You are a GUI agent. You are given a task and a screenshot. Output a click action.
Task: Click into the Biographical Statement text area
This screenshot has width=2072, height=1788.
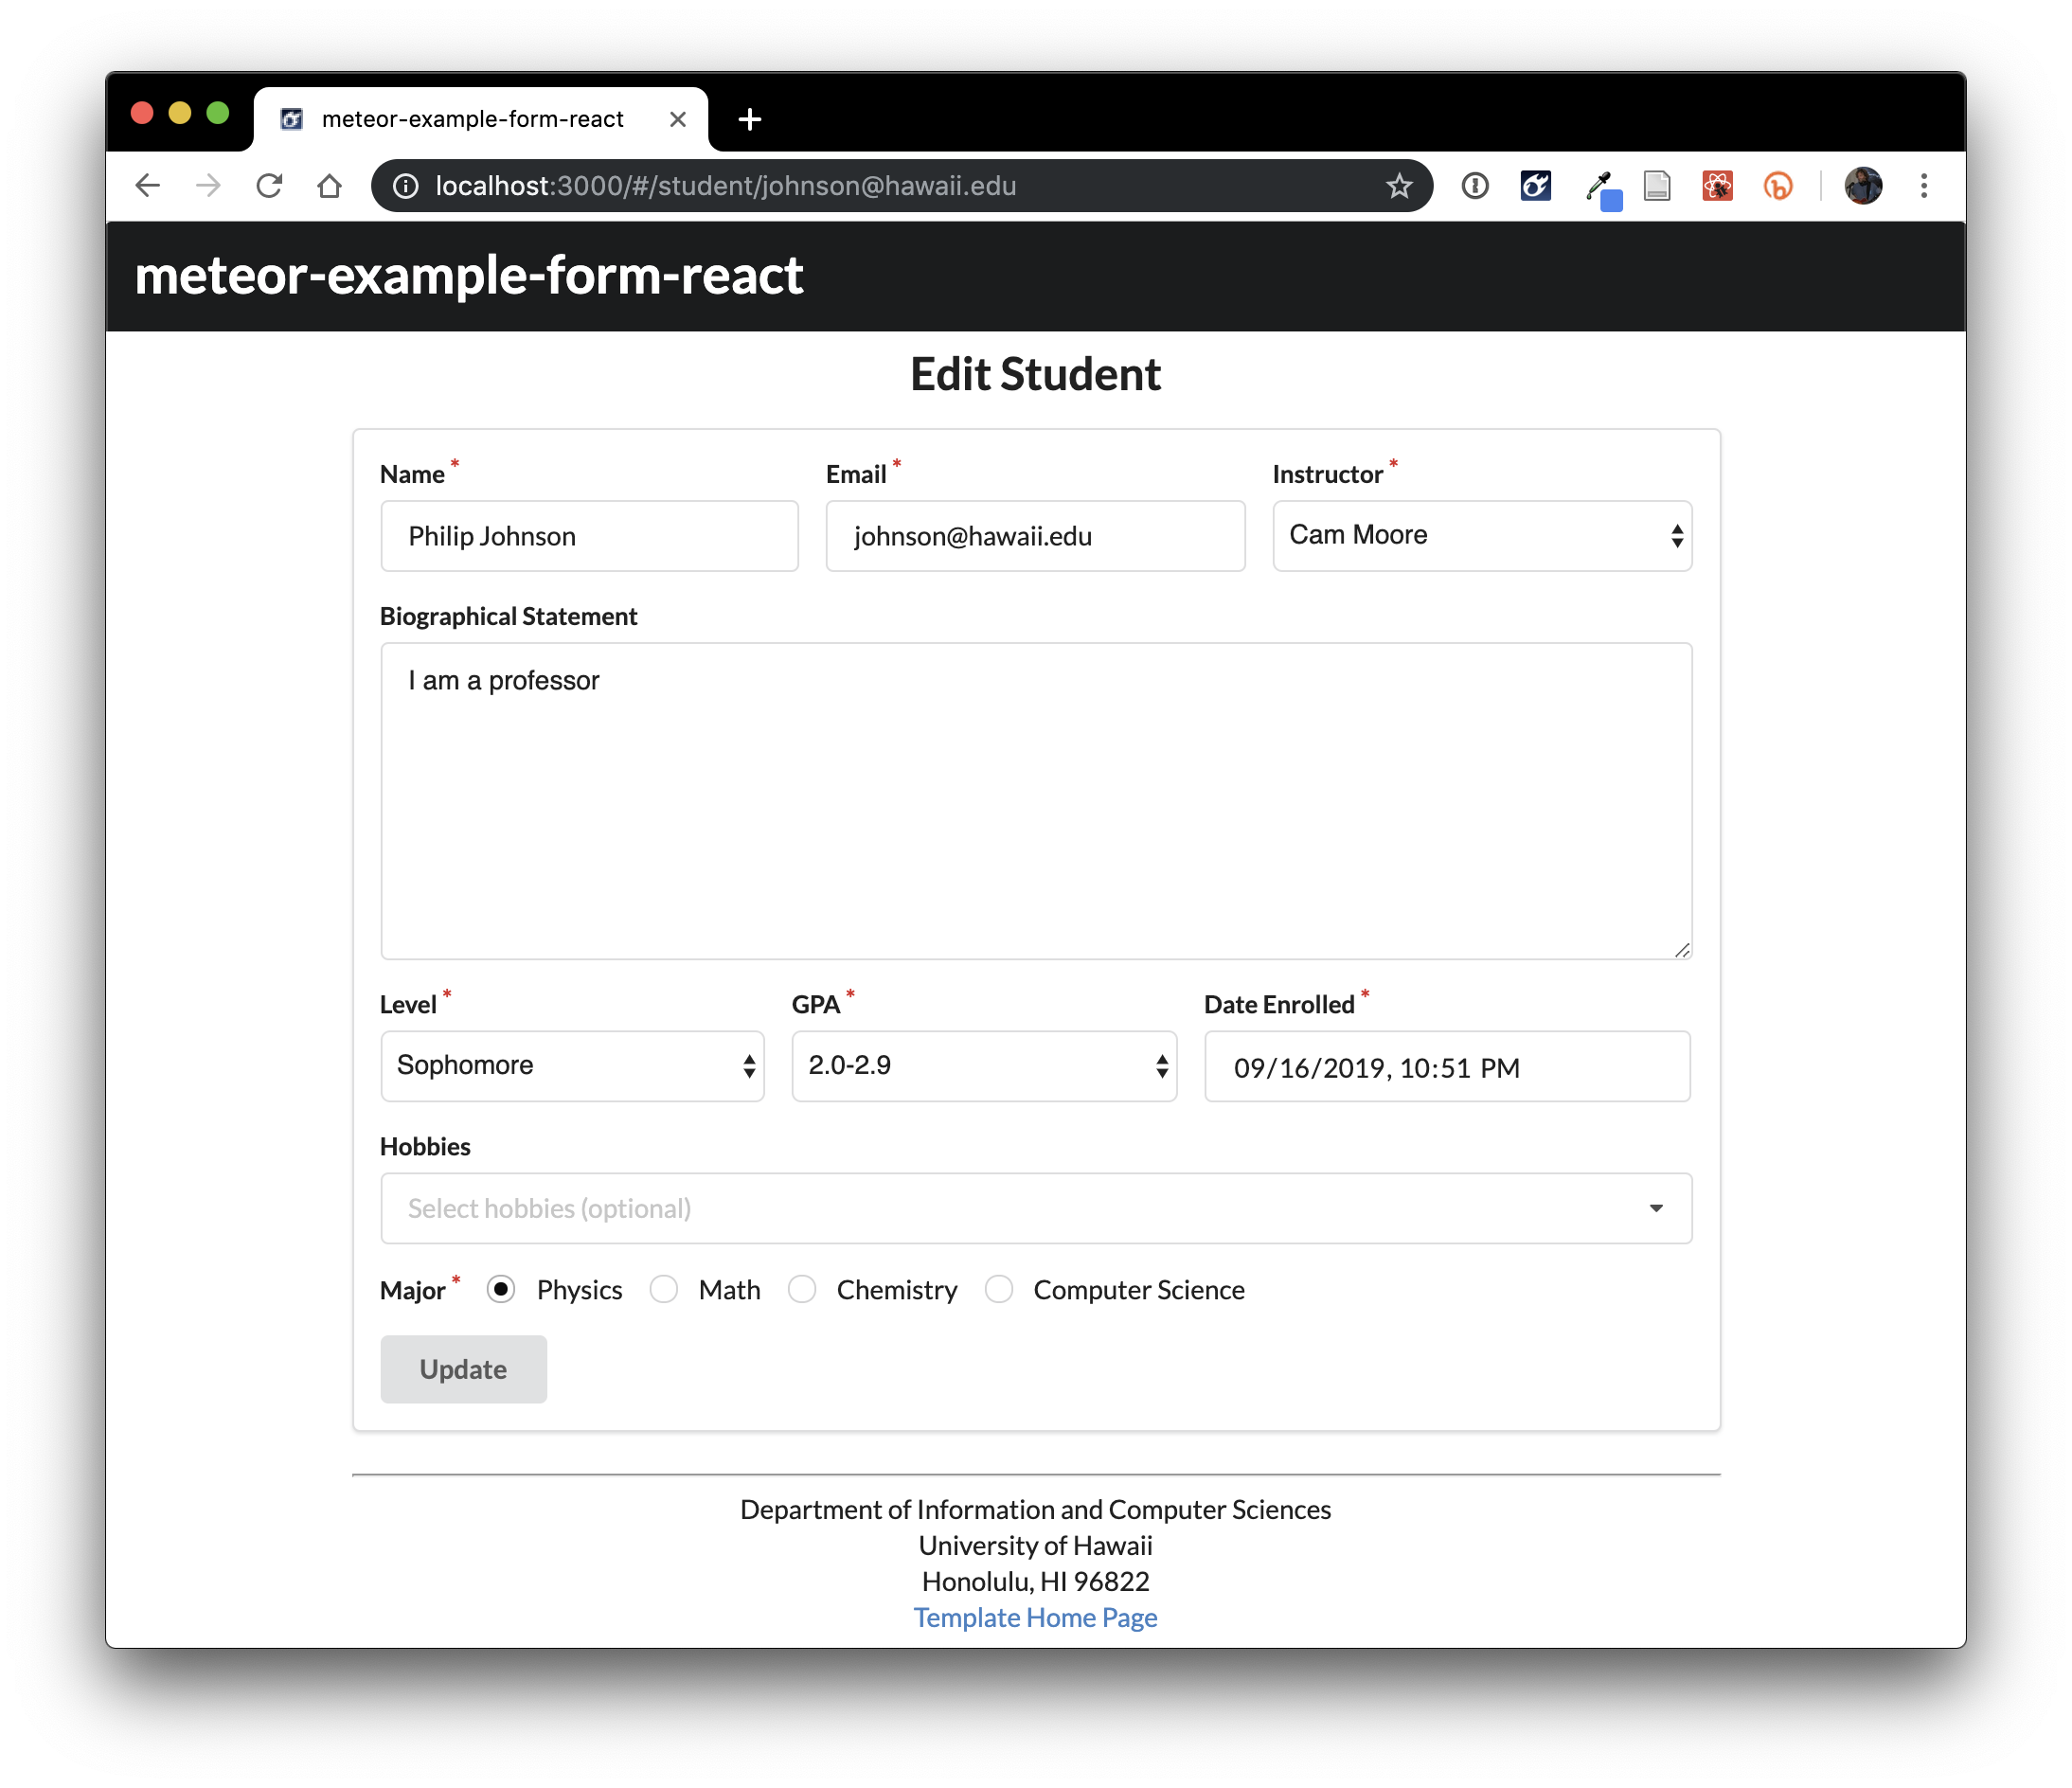tap(1035, 800)
